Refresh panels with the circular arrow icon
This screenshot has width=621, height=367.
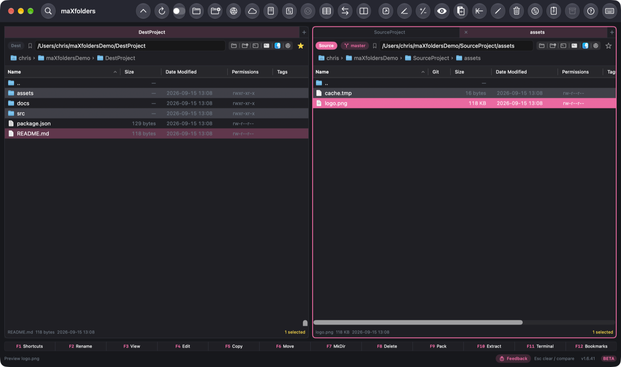pyautogui.click(x=162, y=11)
